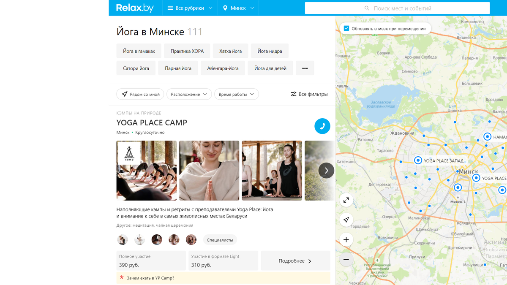
Task: Select the Йога в гамаках category
Action: pyautogui.click(x=139, y=51)
